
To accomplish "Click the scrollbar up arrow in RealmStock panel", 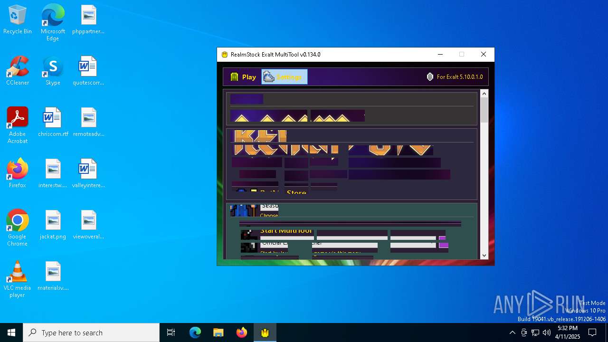I will (x=484, y=94).
